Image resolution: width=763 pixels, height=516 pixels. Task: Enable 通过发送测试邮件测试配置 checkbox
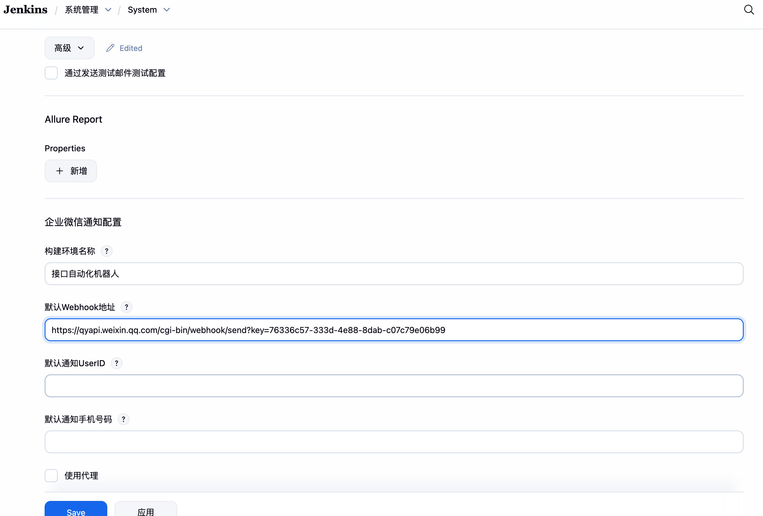[51, 73]
